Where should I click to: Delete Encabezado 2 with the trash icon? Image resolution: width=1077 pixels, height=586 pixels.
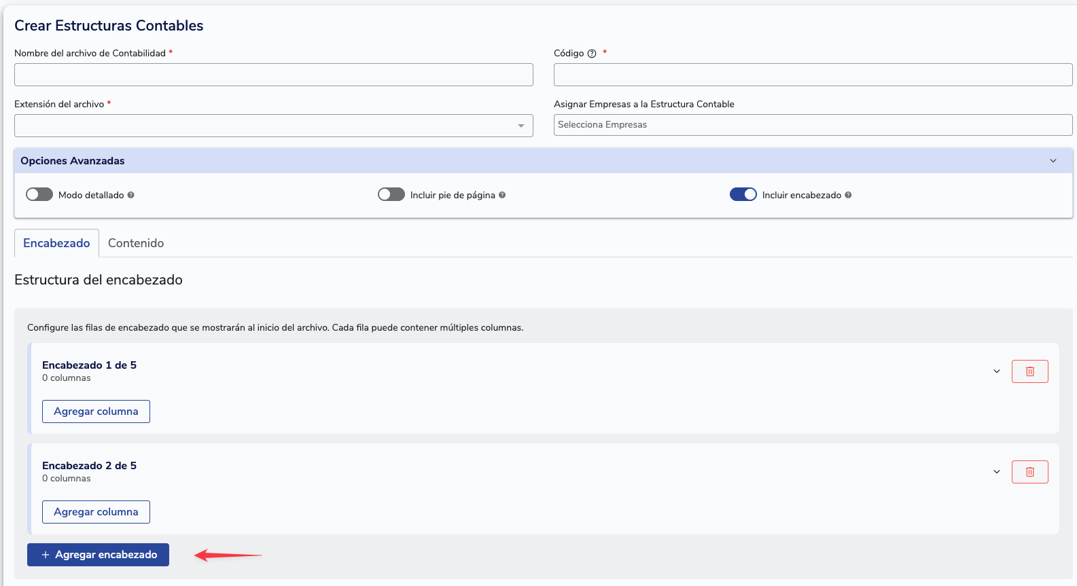[x=1029, y=472]
